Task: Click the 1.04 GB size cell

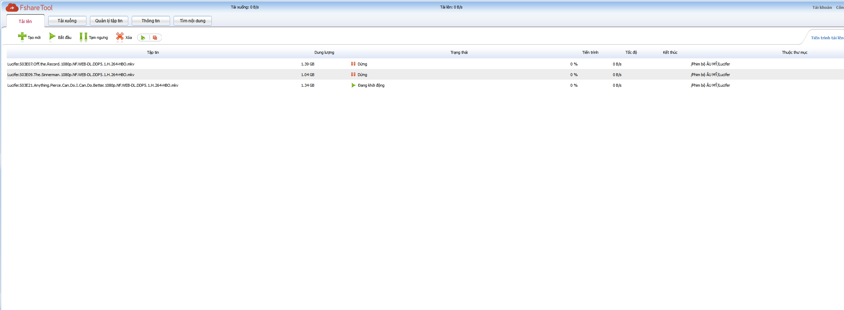Action: point(307,75)
